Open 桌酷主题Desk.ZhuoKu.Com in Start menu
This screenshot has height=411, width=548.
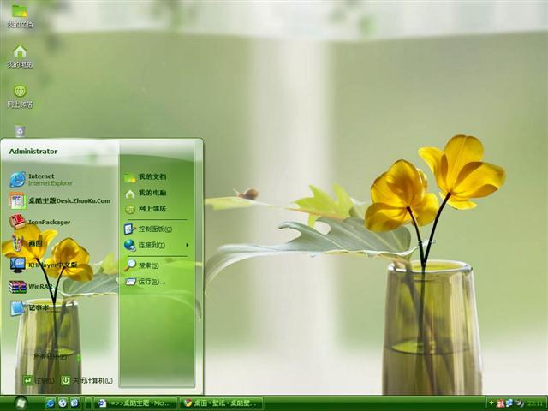pos(60,201)
